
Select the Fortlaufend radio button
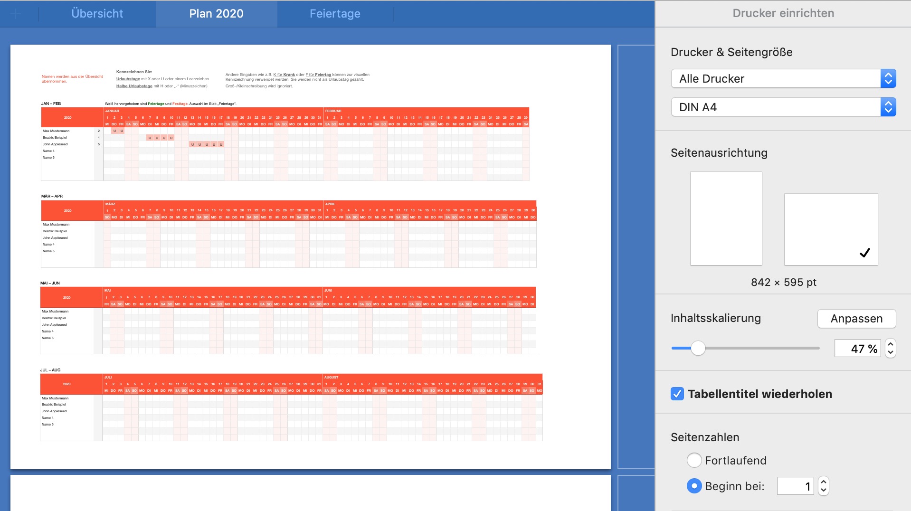pos(694,460)
